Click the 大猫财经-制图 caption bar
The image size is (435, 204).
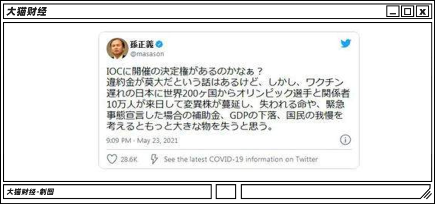[x=108, y=192]
